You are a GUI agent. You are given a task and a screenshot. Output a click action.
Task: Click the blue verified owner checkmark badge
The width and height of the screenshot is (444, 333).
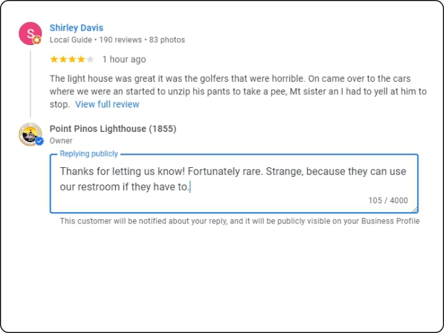[x=40, y=142]
